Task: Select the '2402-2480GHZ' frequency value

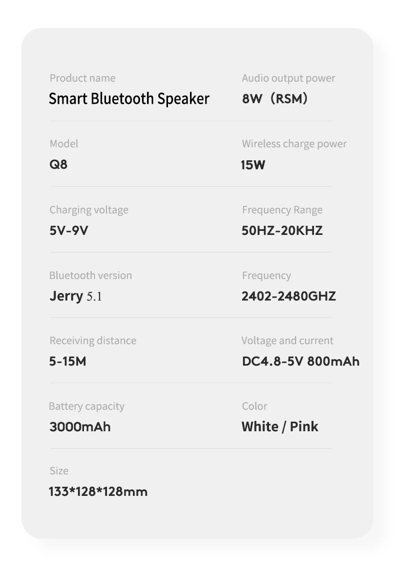Action: [288, 296]
